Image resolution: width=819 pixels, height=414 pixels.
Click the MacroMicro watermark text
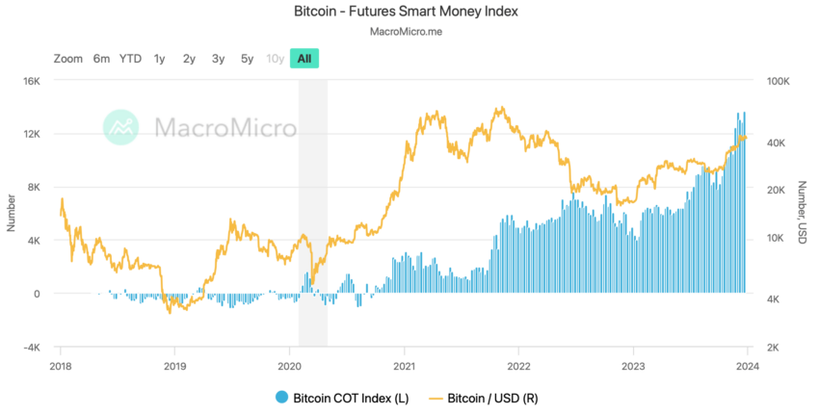click(x=225, y=127)
